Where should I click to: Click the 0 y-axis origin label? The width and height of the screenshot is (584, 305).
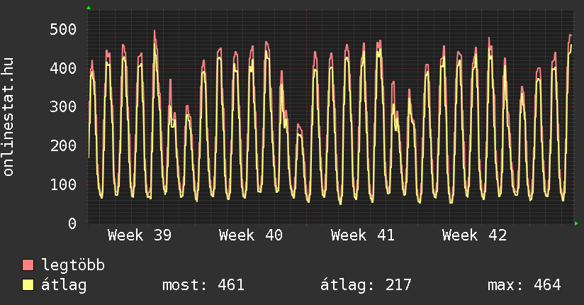(x=72, y=223)
